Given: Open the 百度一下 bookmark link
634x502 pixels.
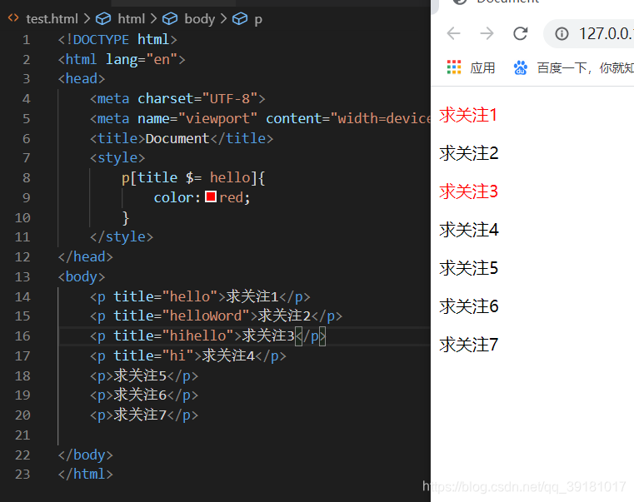Looking at the screenshot, I should pos(585,67).
